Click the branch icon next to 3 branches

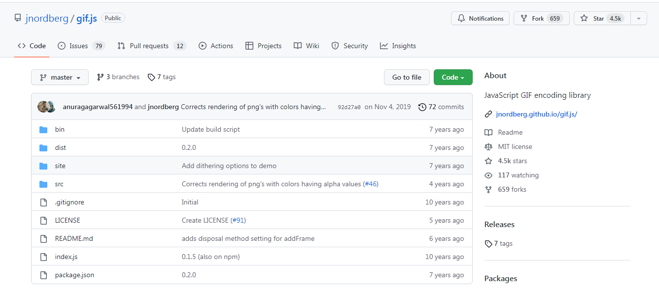101,77
